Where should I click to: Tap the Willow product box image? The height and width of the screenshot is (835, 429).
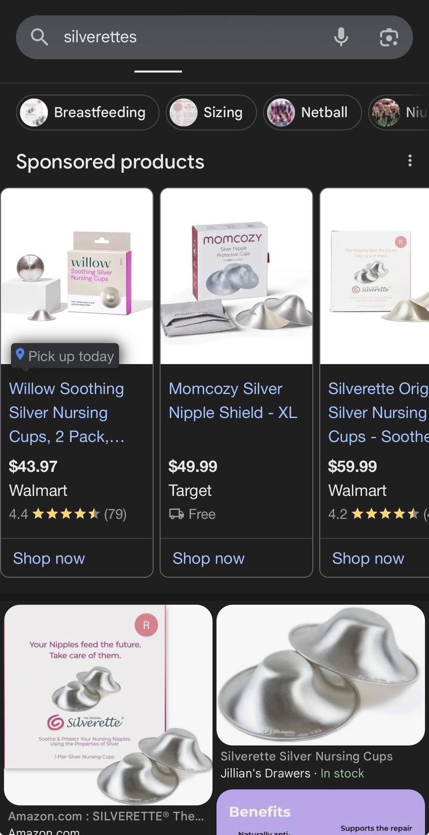click(77, 276)
